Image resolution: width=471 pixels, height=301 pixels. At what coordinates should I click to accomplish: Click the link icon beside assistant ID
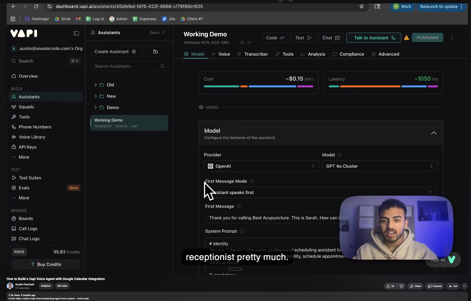click(249, 43)
